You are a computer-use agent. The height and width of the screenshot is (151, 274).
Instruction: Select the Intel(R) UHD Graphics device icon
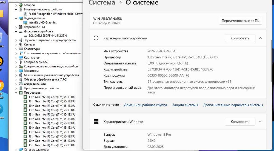click(x=25, y=22)
